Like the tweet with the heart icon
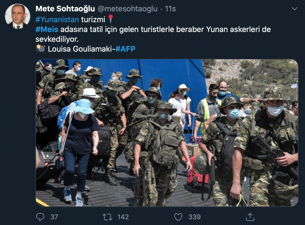 tap(178, 217)
